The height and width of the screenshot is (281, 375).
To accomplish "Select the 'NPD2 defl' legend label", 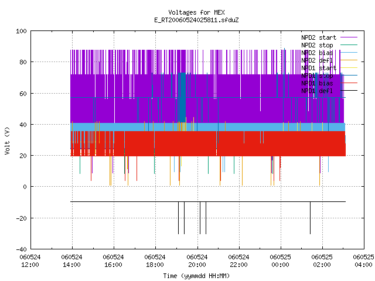I will [317, 60].
